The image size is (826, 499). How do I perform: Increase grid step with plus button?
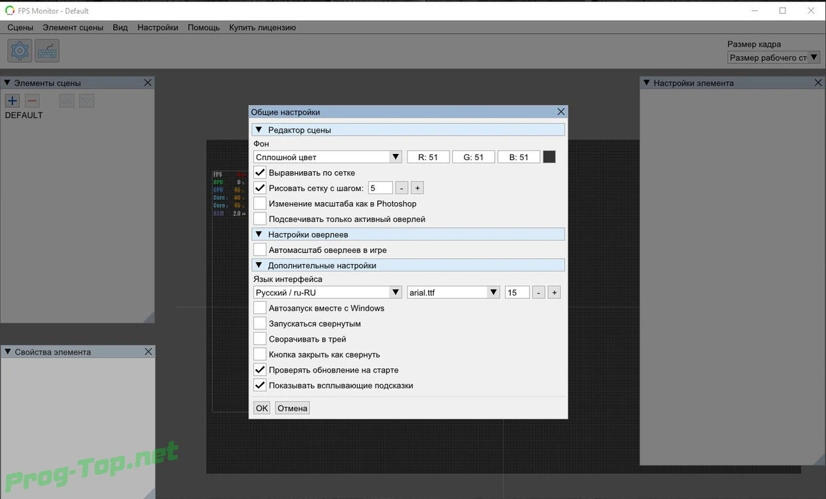pos(417,188)
